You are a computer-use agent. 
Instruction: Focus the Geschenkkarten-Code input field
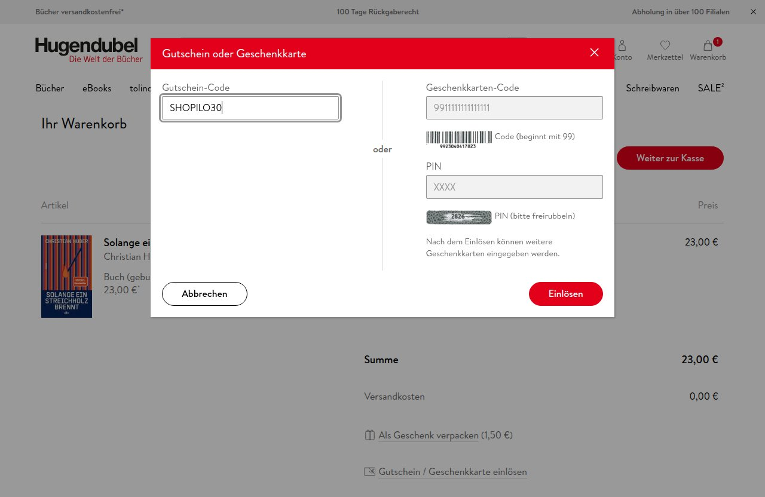coord(514,108)
